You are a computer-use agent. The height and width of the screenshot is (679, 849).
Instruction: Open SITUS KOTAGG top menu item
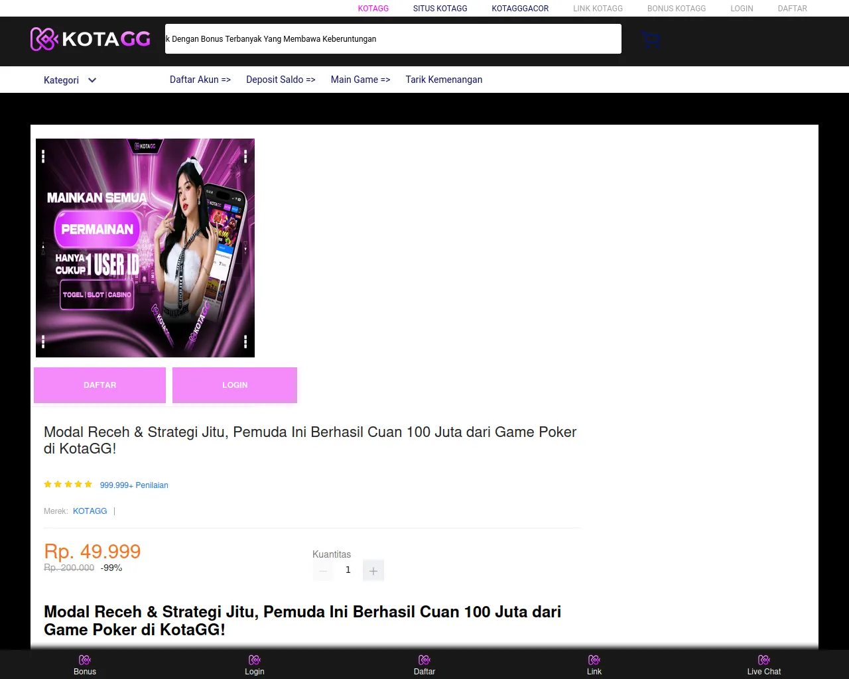click(x=440, y=9)
